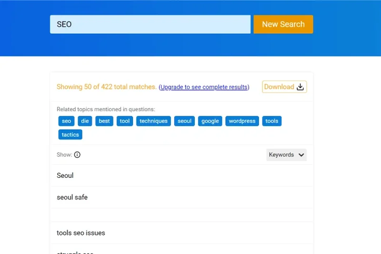The width and height of the screenshot is (381, 254).
Task: Click the download arrow icon
Action: click(x=300, y=87)
